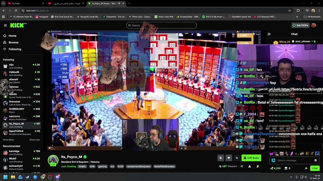Open hanridge recommended channel
This screenshot has width=323, height=181.
(x=21, y=153)
